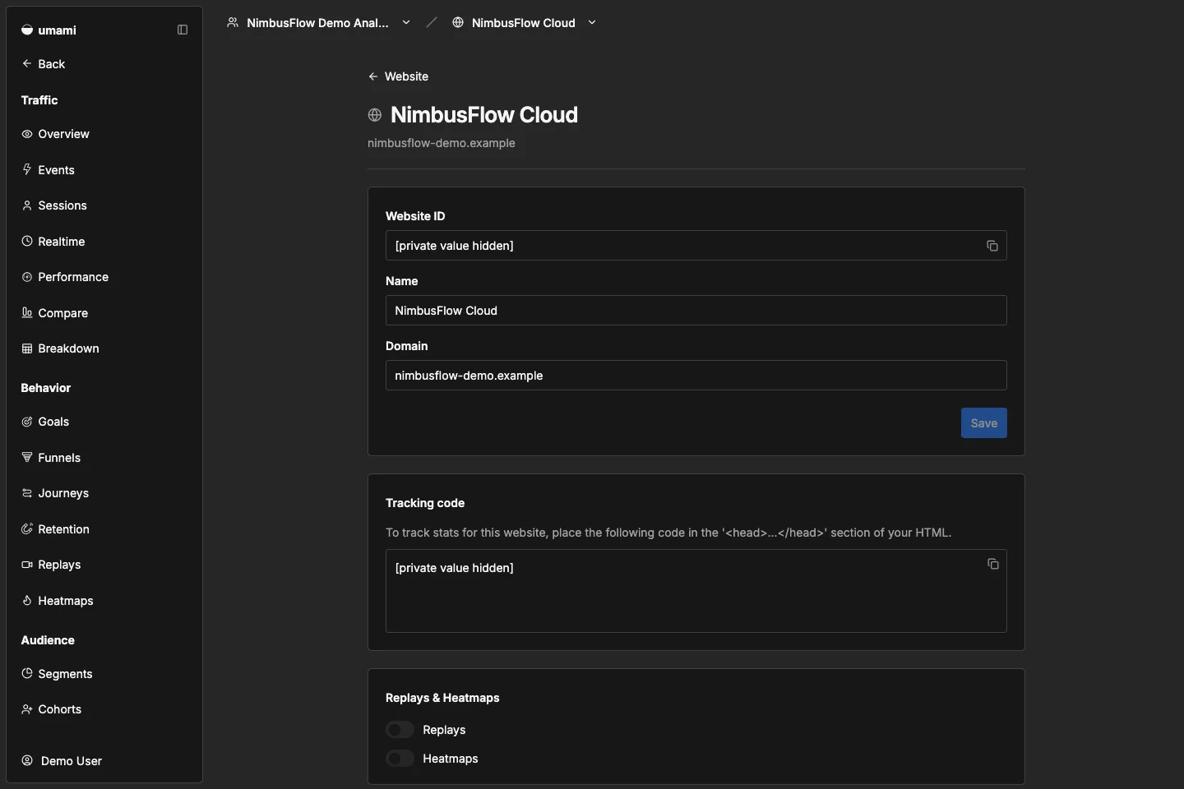Click the NimbusFlow Cloud page title
The width and height of the screenshot is (1184, 789).
(x=484, y=115)
